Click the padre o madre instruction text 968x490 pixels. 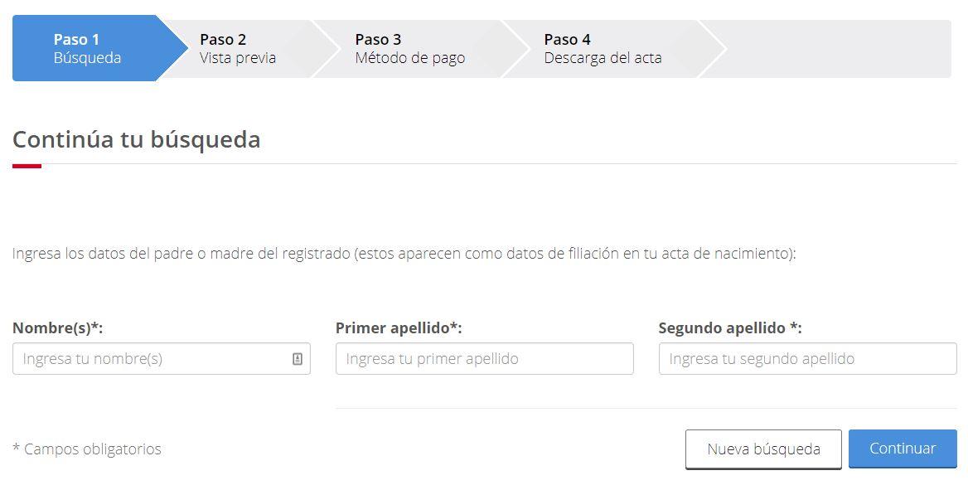[404, 254]
